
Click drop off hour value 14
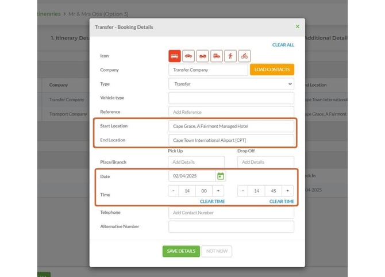click(x=257, y=191)
